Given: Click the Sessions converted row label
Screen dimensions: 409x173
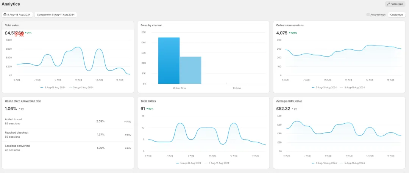Looking at the screenshot, I should coord(17,146).
